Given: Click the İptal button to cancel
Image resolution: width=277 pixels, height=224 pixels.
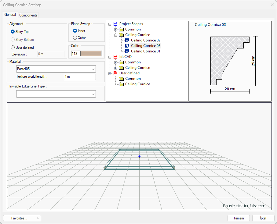Looking at the screenshot, I should click(x=263, y=218).
